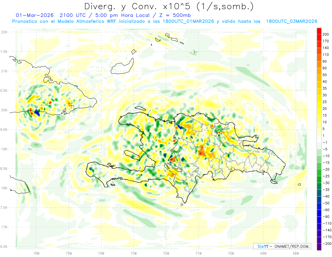Click the '21N' latitude axis label
332x257 pixels.
point(4,71)
